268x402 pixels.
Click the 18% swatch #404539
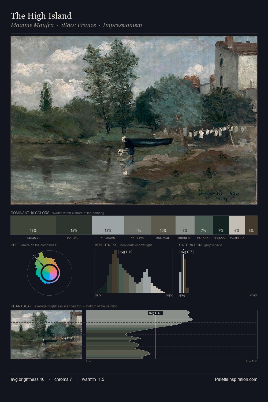pyautogui.click(x=33, y=225)
